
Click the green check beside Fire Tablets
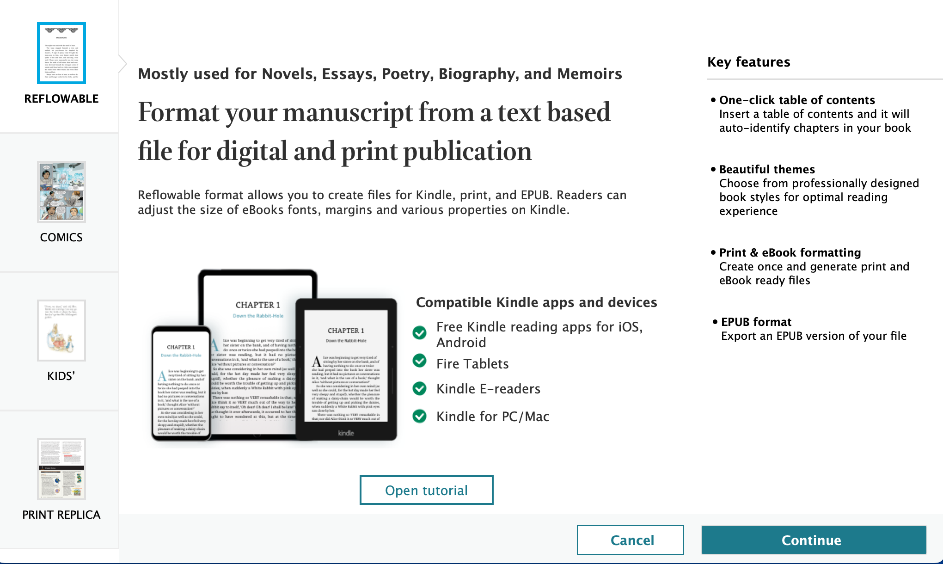[420, 361]
